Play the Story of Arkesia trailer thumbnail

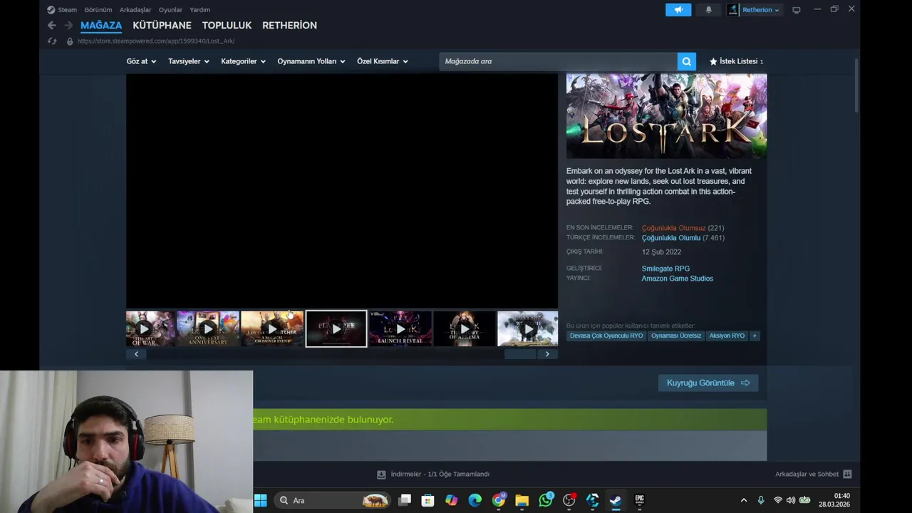(464, 328)
